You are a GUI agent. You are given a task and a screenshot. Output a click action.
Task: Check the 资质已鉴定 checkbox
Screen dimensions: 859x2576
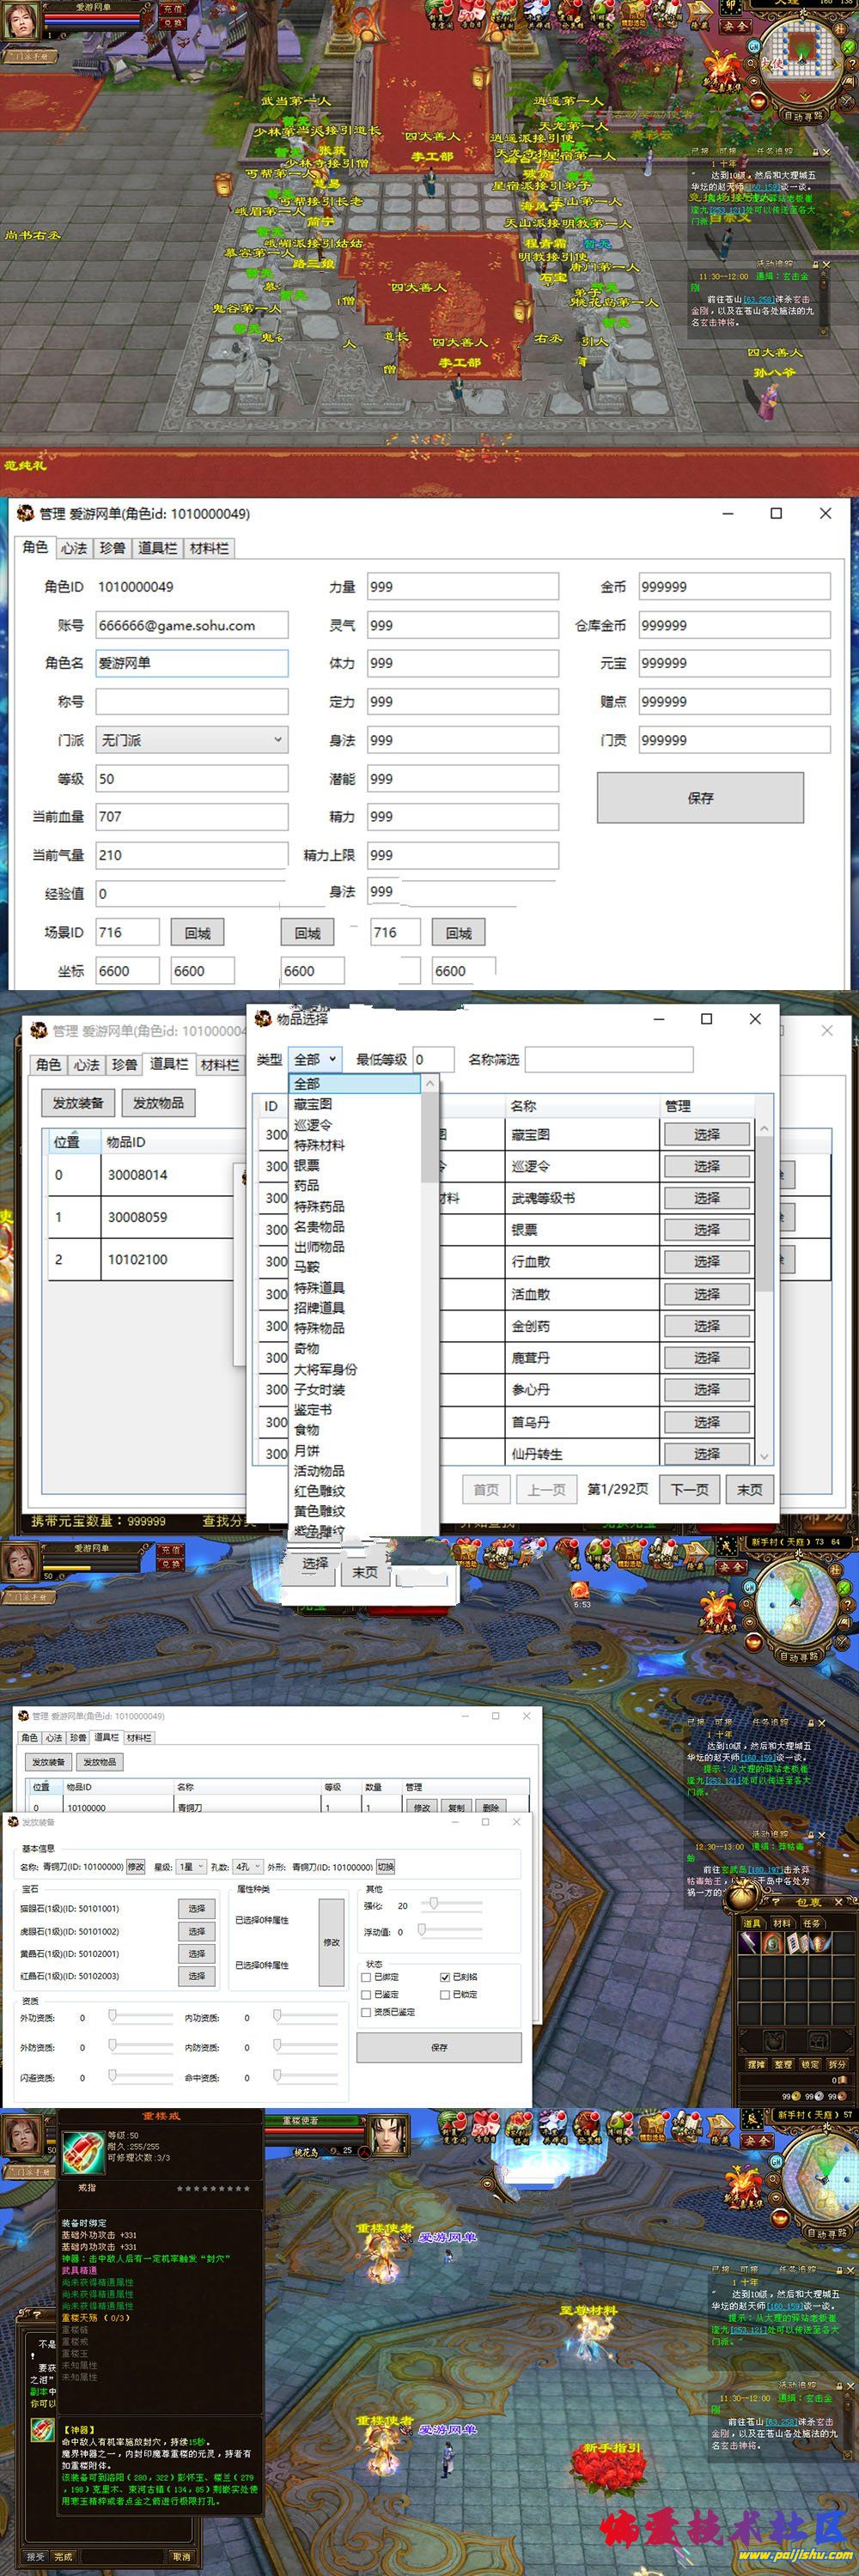point(366,2012)
